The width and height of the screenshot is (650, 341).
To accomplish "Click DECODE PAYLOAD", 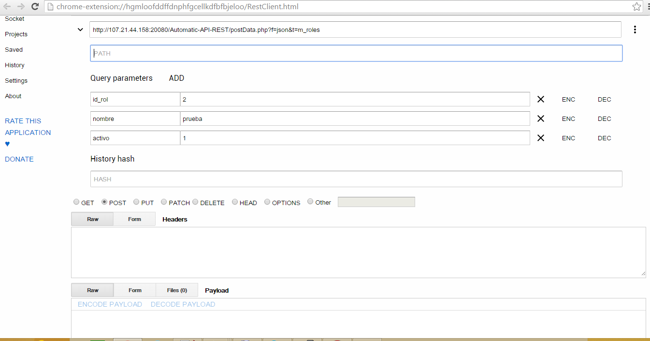I will pos(183,304).
